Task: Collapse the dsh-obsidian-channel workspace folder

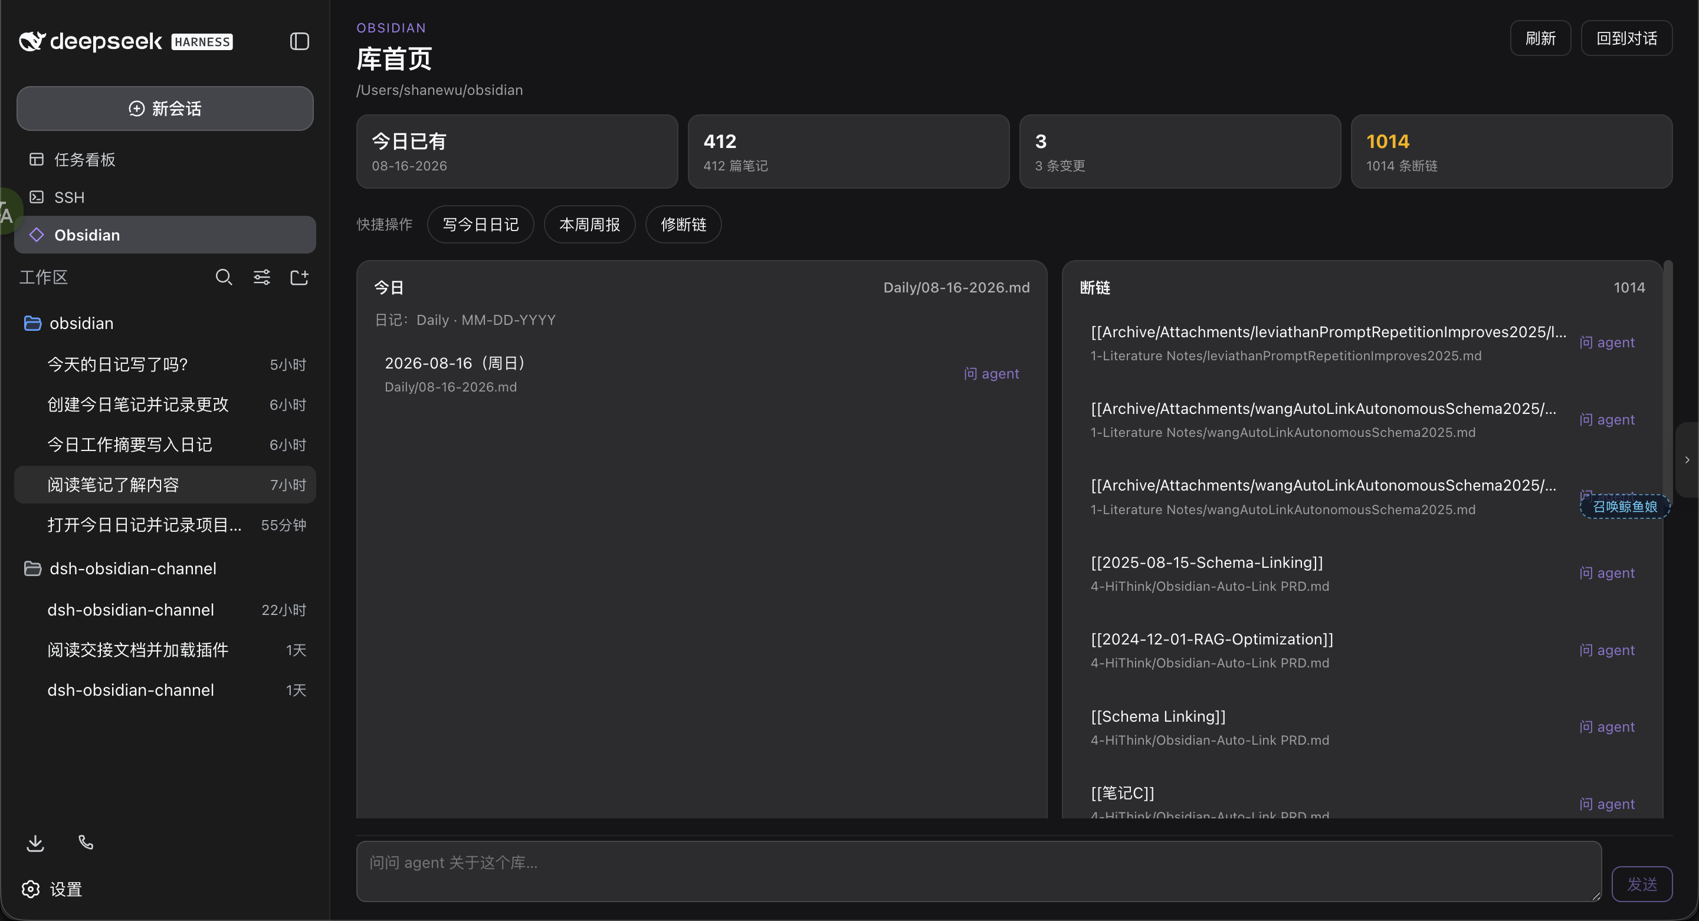Action: click(32, 568)
